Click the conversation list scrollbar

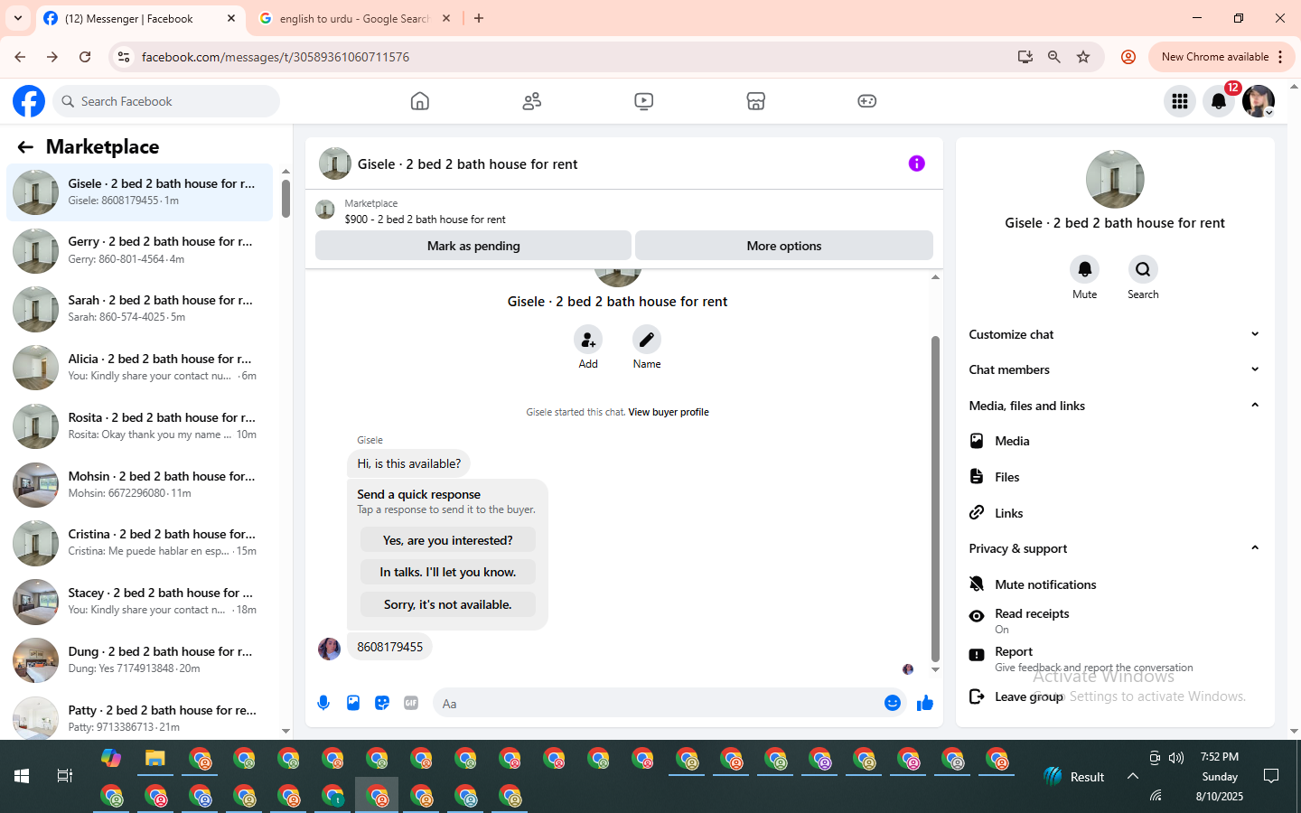(x=285, y=199)
